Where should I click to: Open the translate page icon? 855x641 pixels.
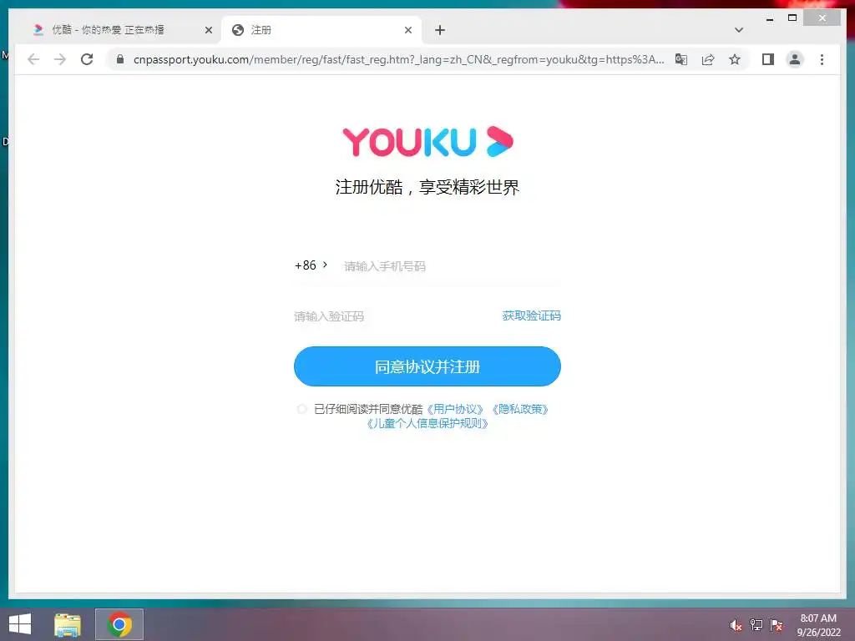(681, 59)
